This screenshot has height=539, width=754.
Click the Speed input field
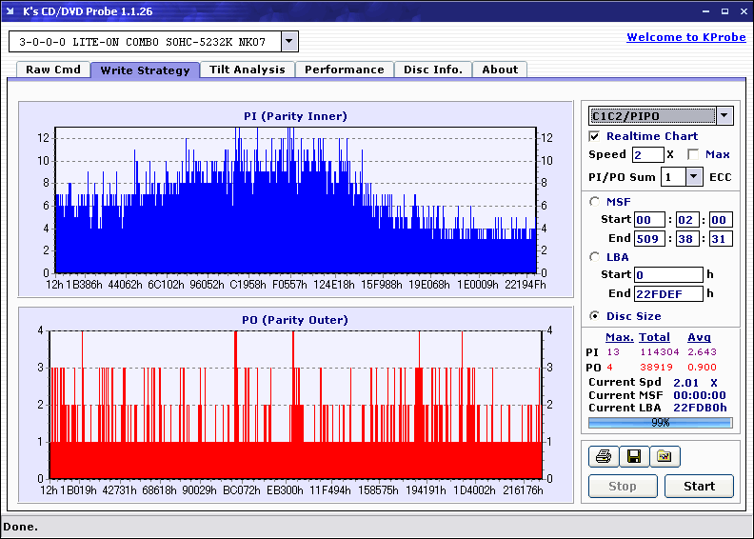click(x=647, y=154)
